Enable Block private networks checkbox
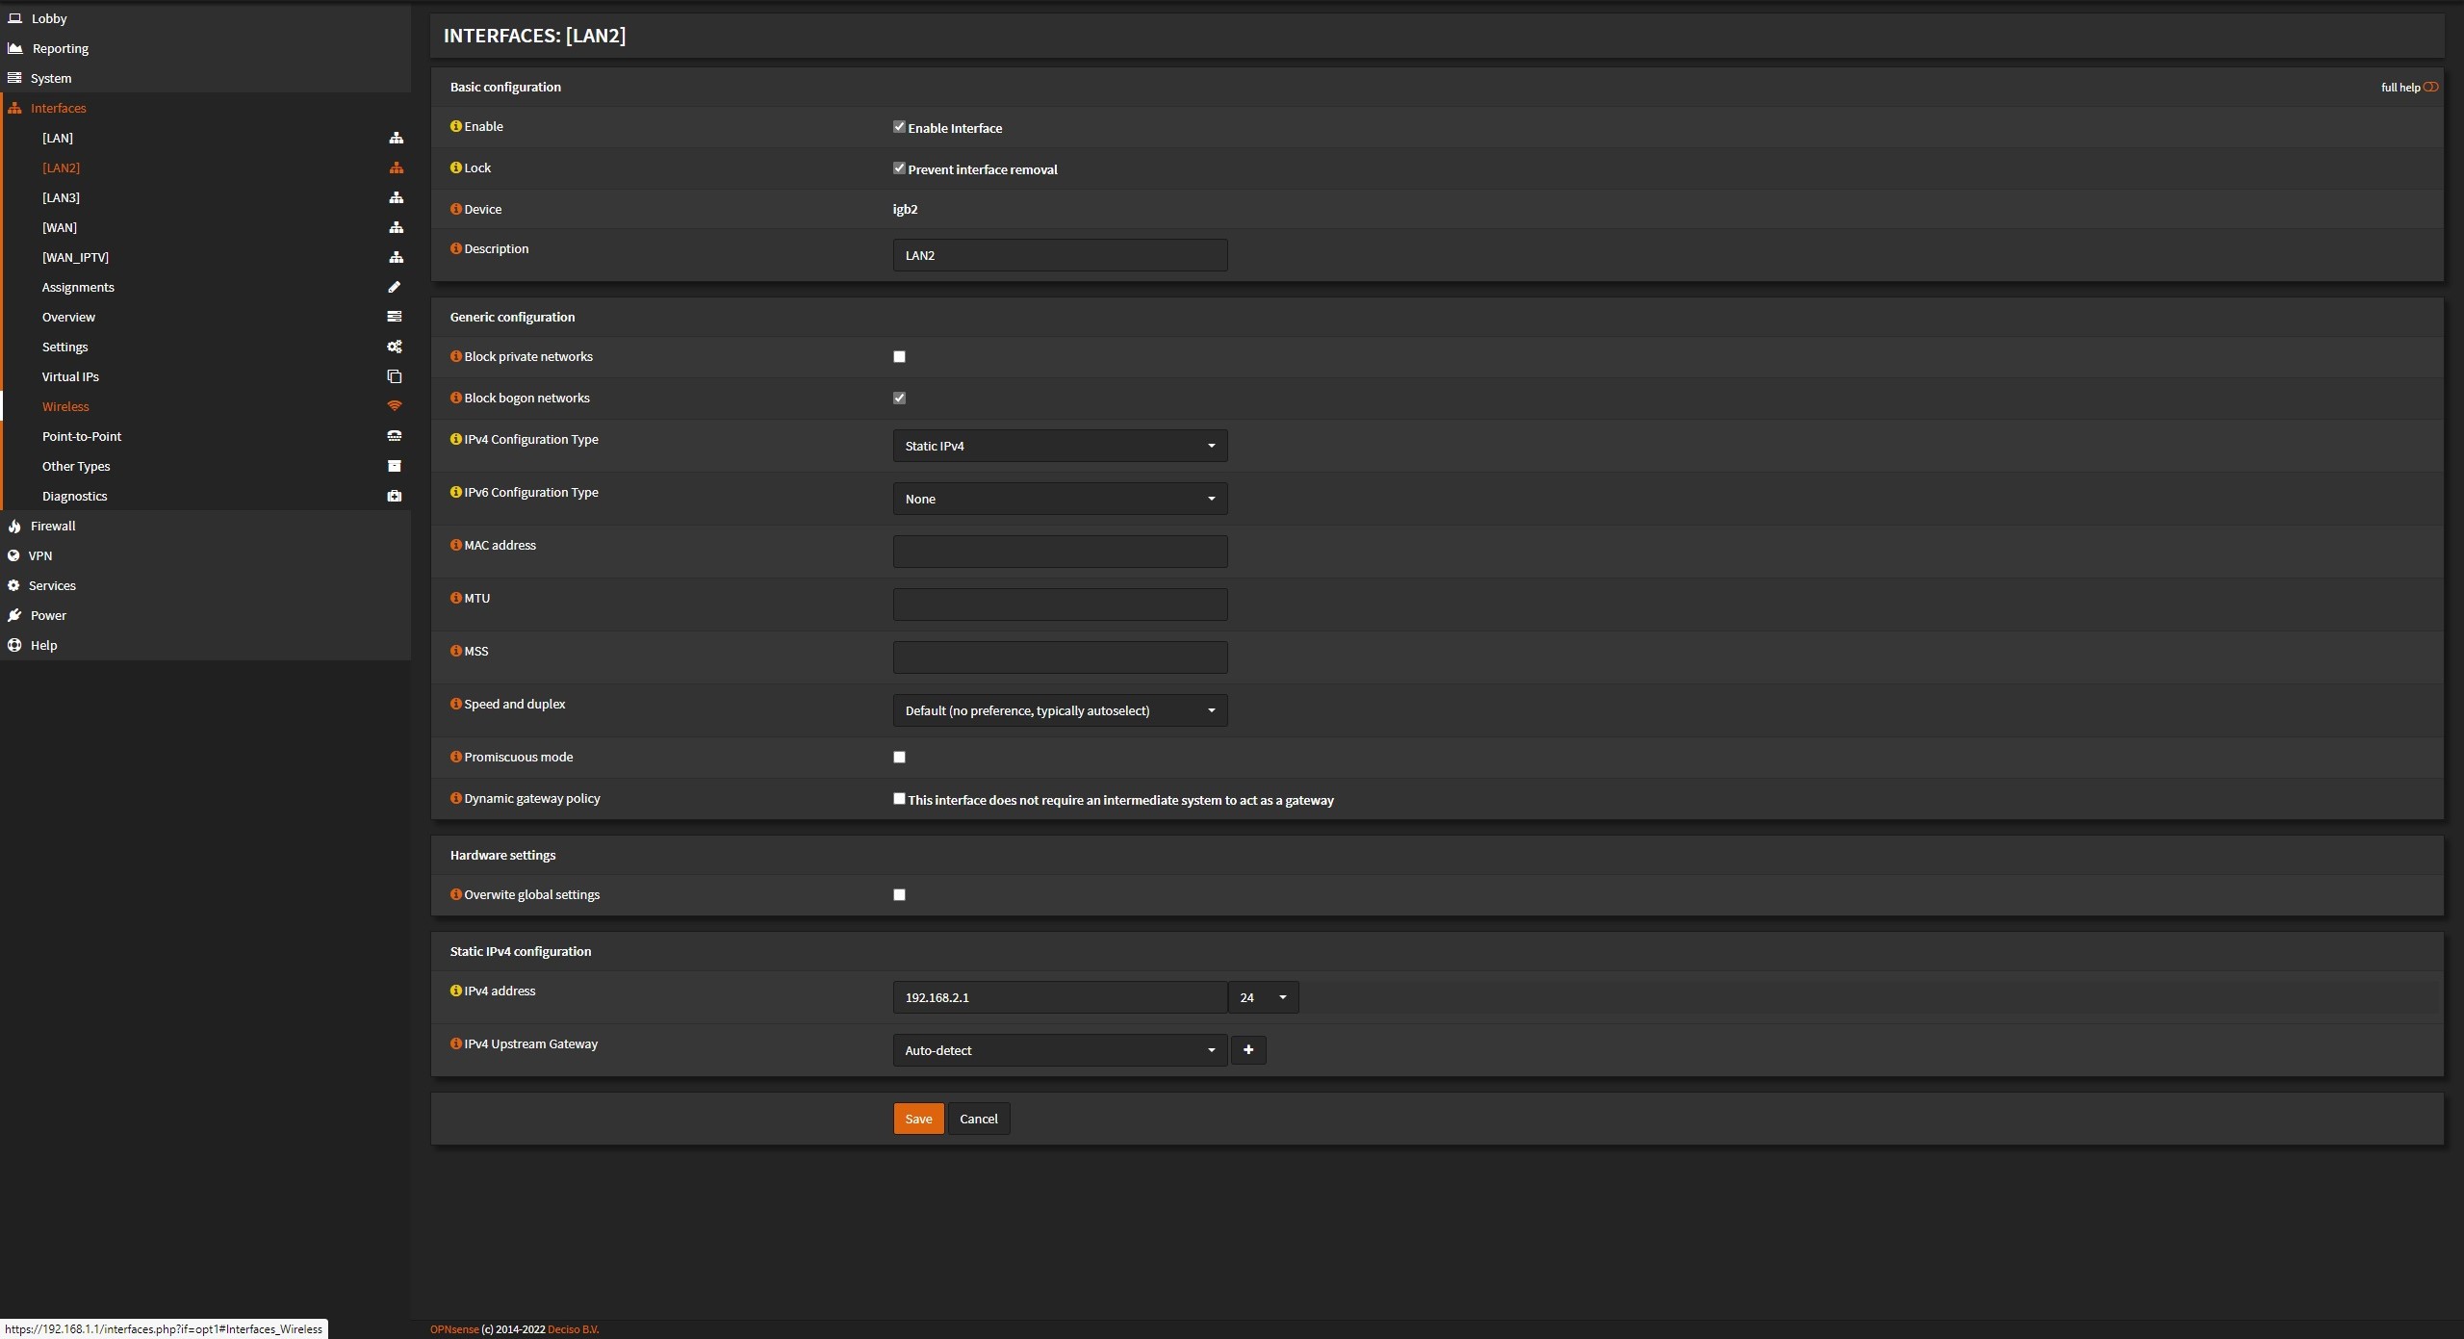 pos(899,357)
